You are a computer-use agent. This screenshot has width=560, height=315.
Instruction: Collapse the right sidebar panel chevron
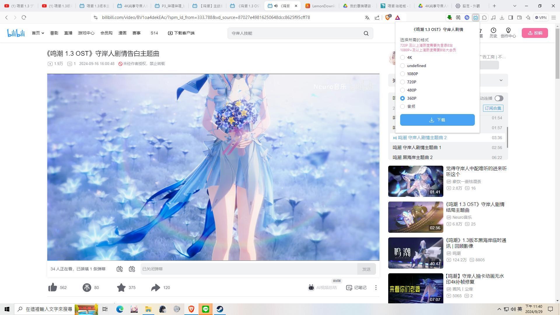tap(501, 80)
